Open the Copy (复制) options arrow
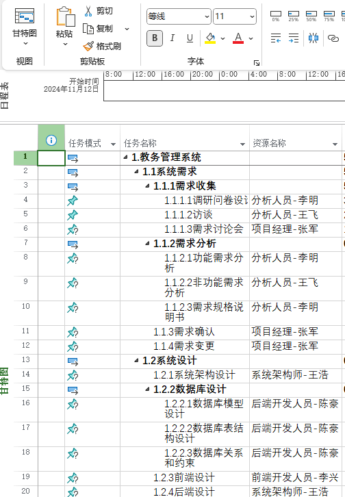345x497 pixels. (x=127, y=29)
